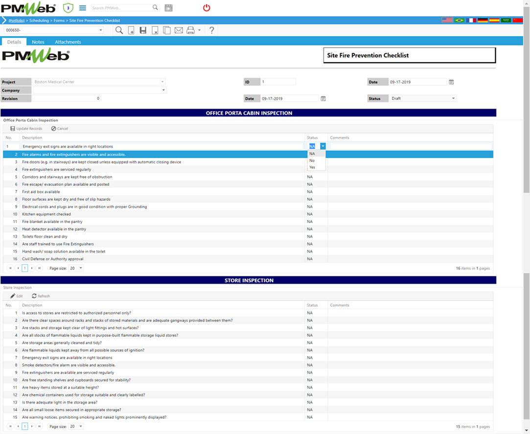This screenshot has height=434, width=530.
Task: Select row 'Kitchen equipment checked'
Action: 248,214
